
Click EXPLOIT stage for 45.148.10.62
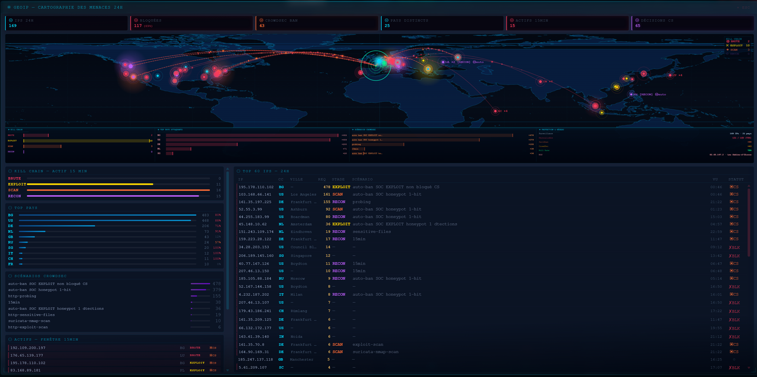tap(341, 224)
